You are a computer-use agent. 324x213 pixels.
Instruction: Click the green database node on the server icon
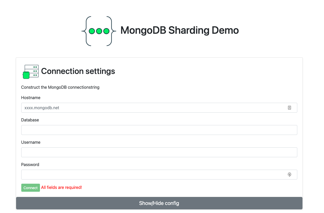[26, 75]
